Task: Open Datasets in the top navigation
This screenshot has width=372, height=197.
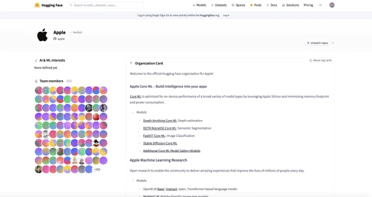Action: (219, 5)
